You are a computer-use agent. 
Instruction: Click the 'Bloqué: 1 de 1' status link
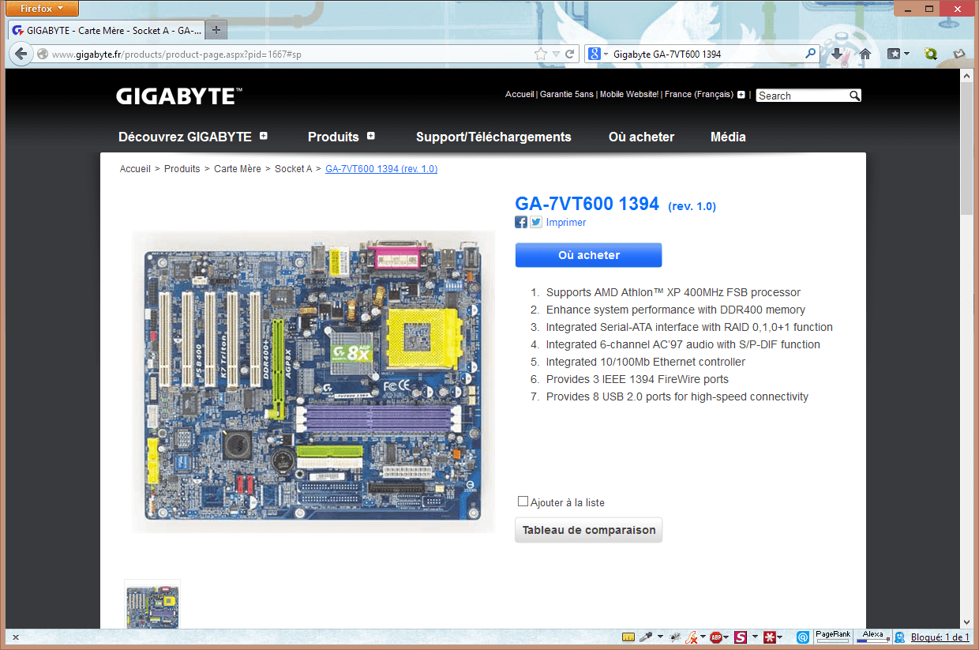coord(940,637)
